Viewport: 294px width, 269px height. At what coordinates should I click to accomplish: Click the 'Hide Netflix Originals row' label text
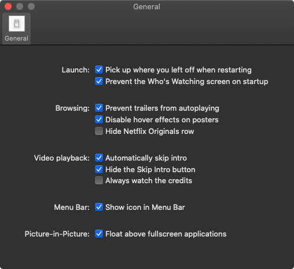150,132
